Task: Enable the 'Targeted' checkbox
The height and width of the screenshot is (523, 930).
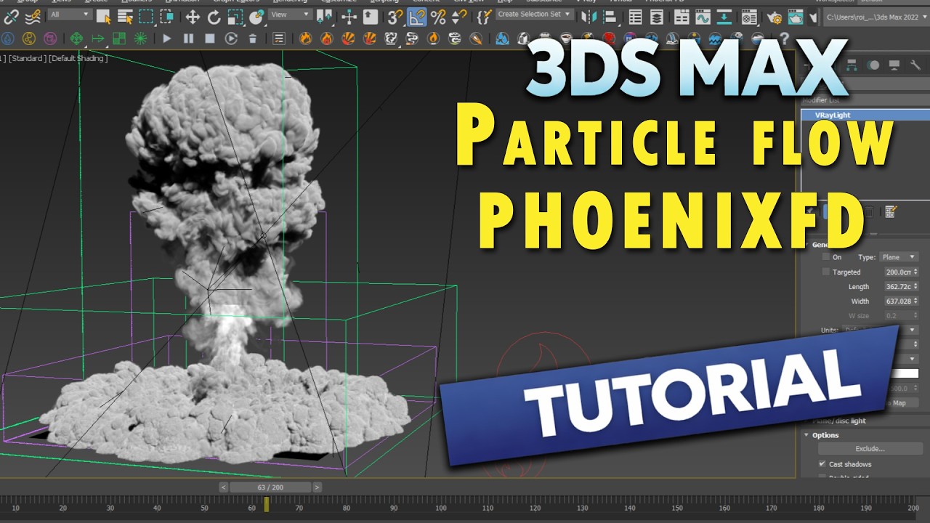Action: 826,272
